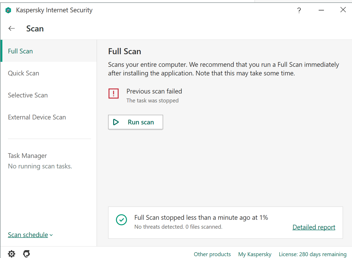Open the Selective Scan section
This screenshot has height=258, width=352.
tap(28, 95)
